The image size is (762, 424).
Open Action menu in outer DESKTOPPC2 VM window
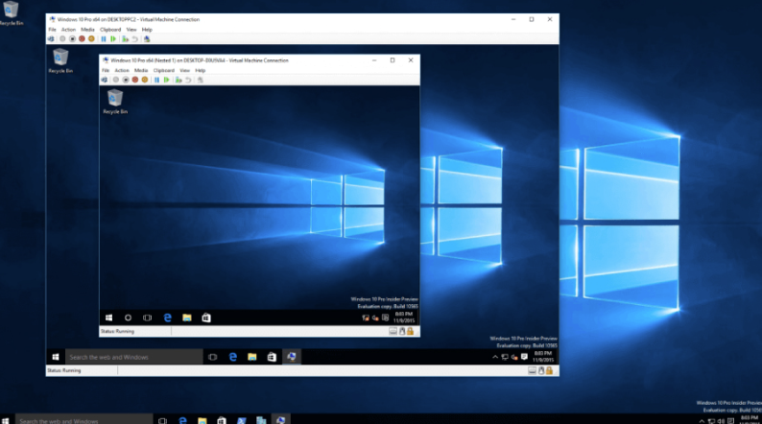point(68,30)
